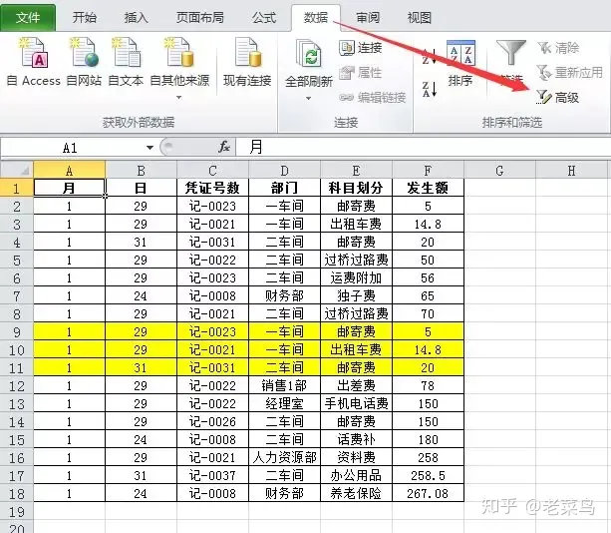The height and width of the screenshot is (533, 611).
Task: Switch to the 开始 ribbon tab
Action: click(x=85, y=18)
